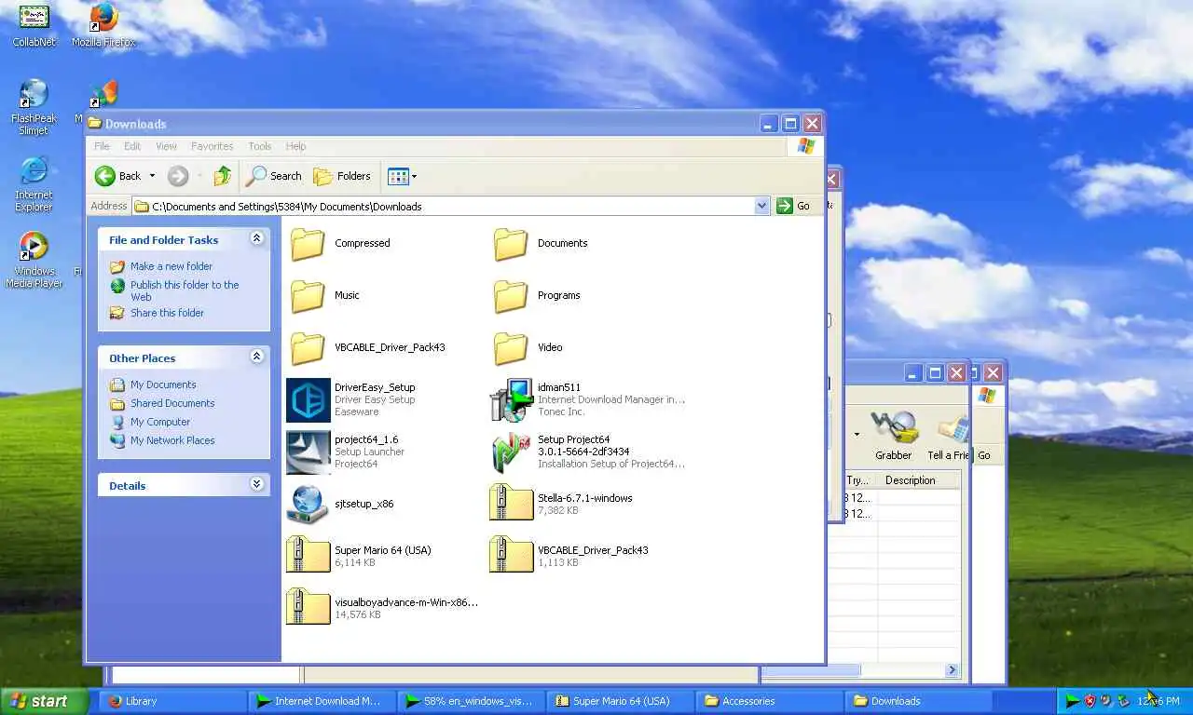
Task: Switch to Downloads taskbar button
Action: (x=919, y=701)
